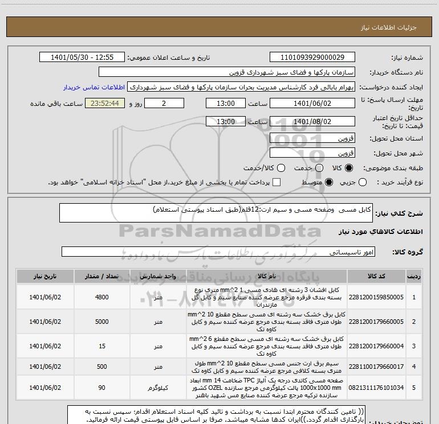Click the general need description text box
Image resolution: width=439 pixels, height=424 pixels.
click(x=216, y=213)
